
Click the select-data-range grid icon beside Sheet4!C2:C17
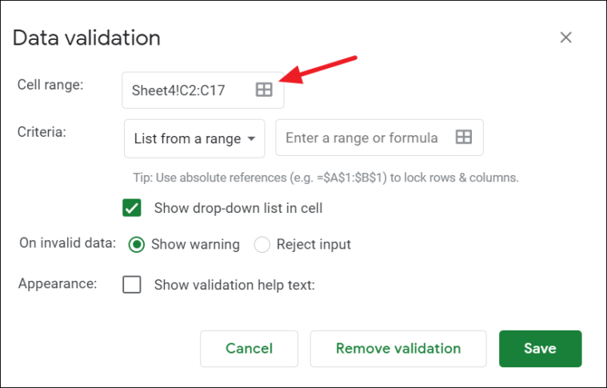coord(264,90)
